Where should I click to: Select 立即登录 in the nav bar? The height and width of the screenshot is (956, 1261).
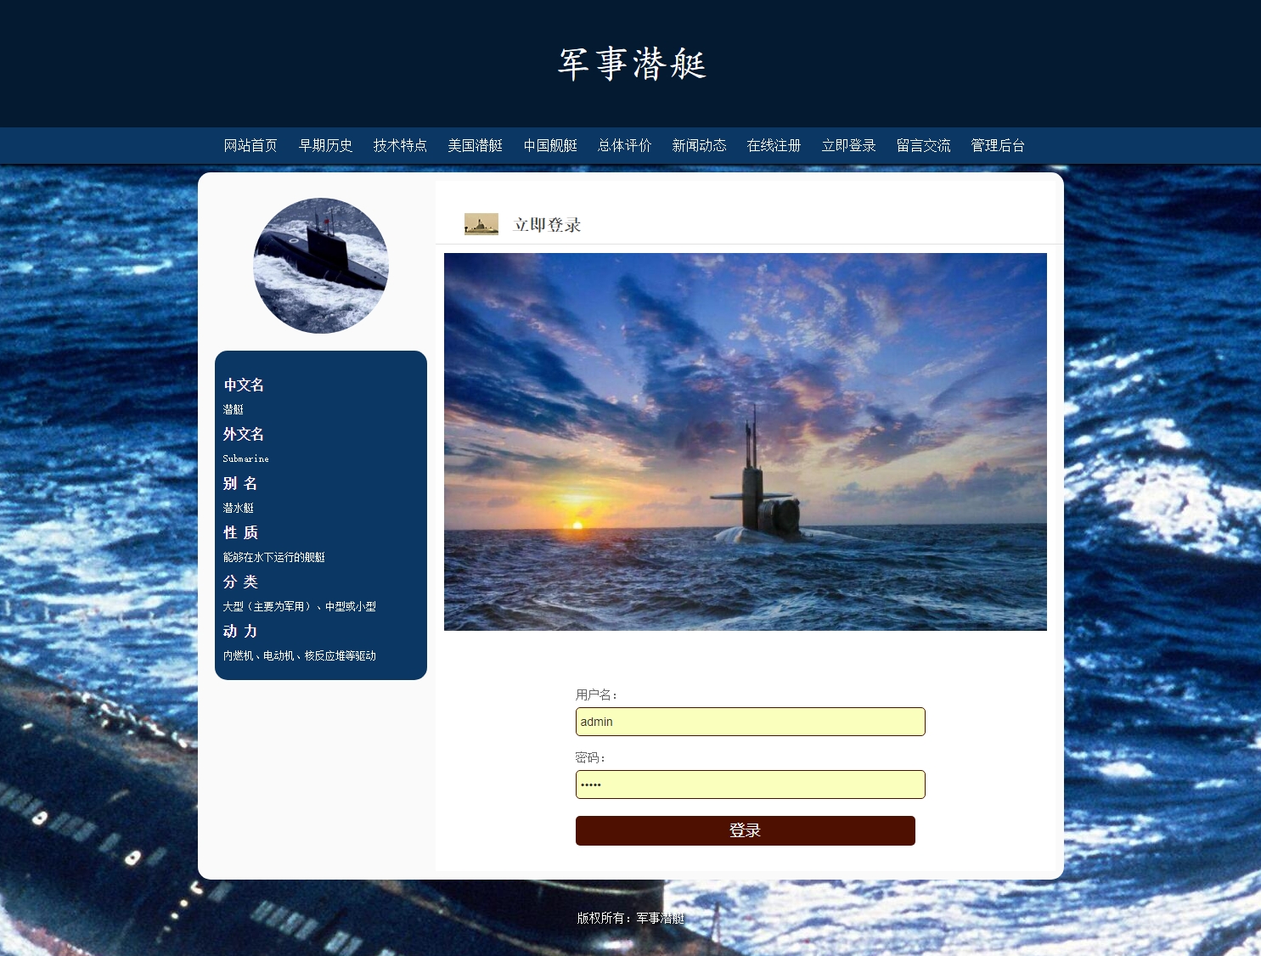(x=848, y=146)
